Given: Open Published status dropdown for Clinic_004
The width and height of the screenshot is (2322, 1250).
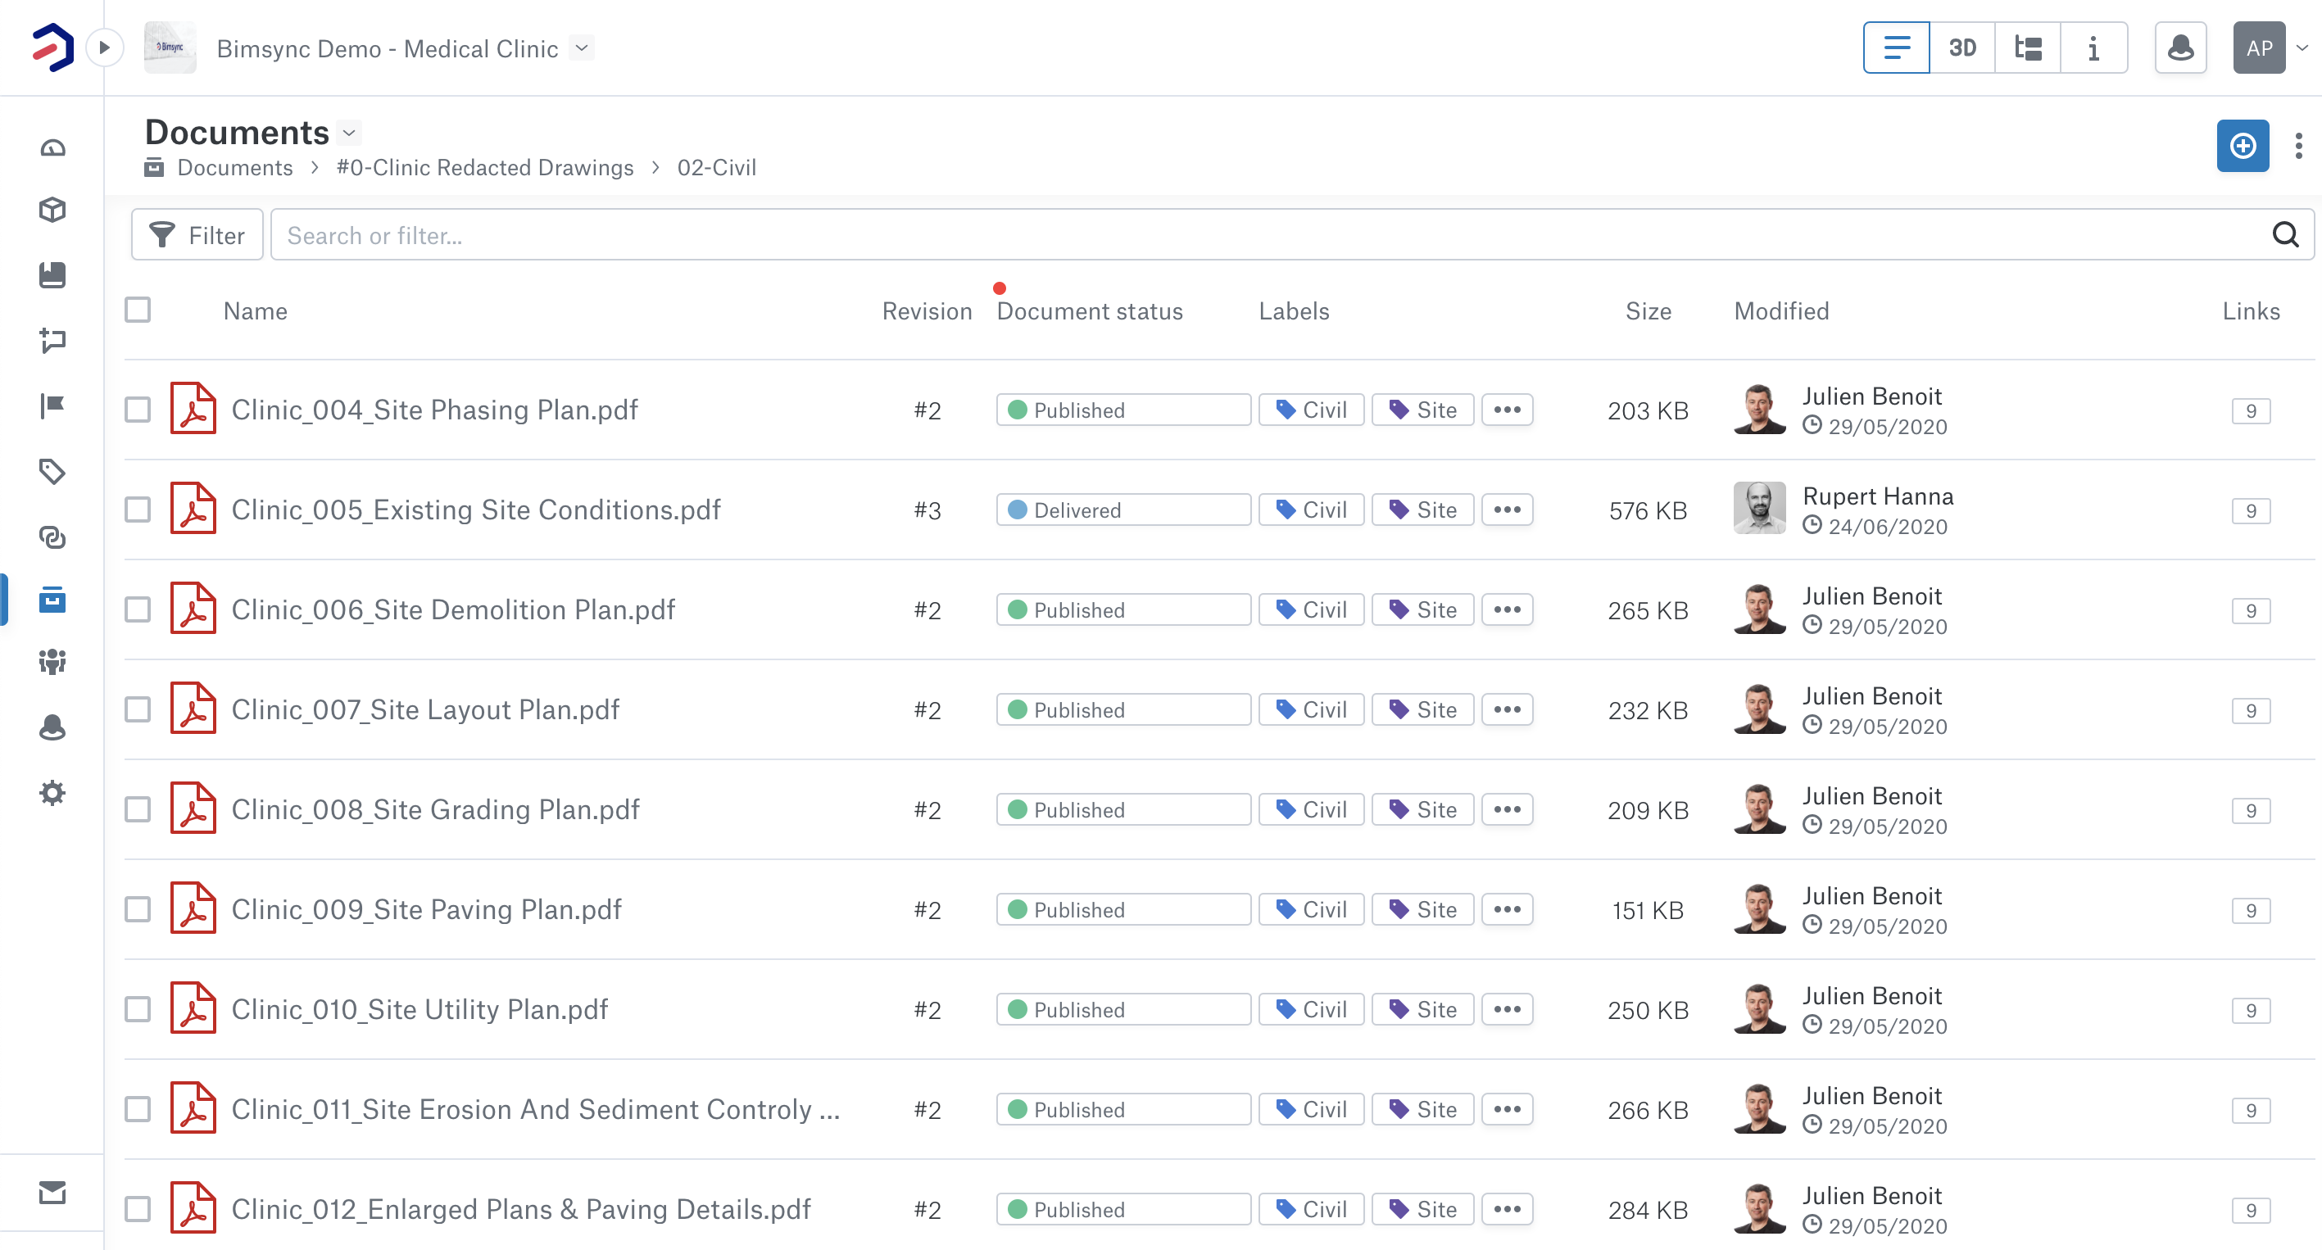Looking at the screenshot, I should coord(1123,410).
